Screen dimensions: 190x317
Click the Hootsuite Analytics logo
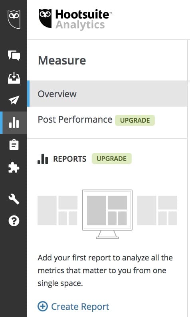pyautogui.click(x=75, y=20)
